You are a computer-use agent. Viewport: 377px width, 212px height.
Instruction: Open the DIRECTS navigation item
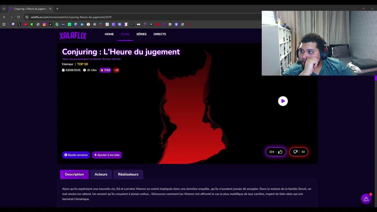[160, 34]
